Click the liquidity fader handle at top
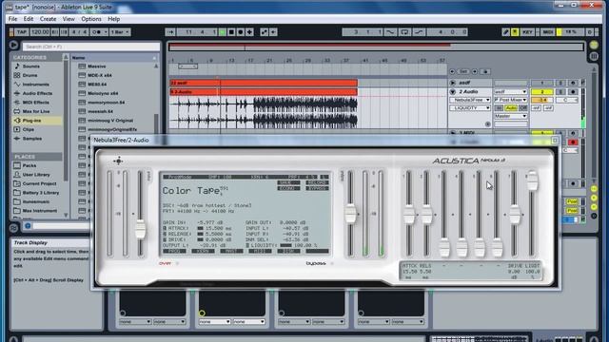Image resolution: width=609 pixels, height=342 pixels. (533, 180)
